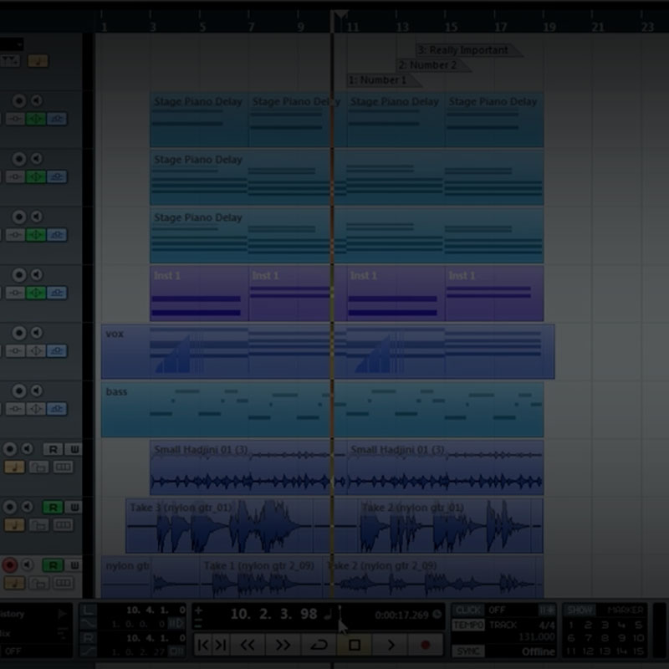The image size is (669, 669).
Task: Go to next marker in transport
Action: coord(221,645)
